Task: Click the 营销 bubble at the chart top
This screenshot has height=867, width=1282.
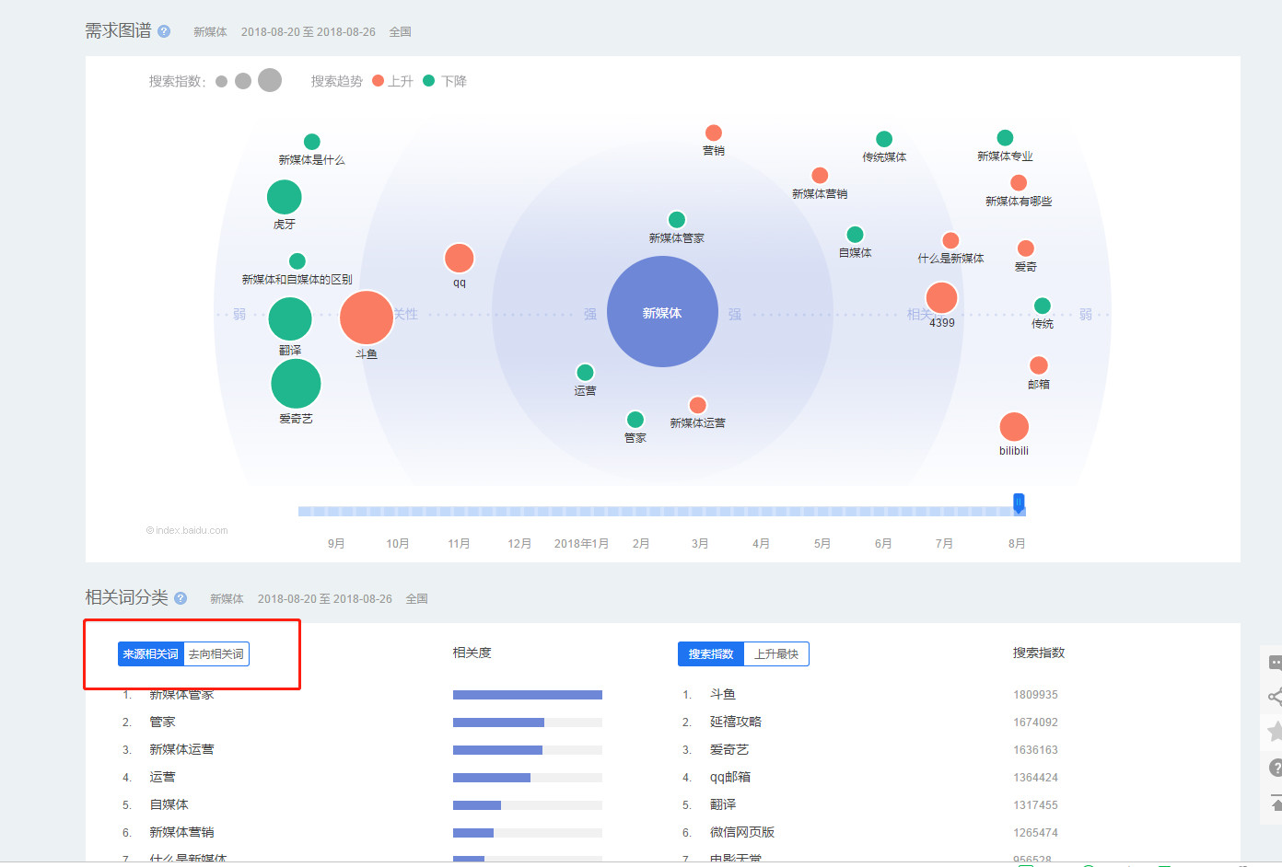Action: pyautogui.click(x=714, y=133)
